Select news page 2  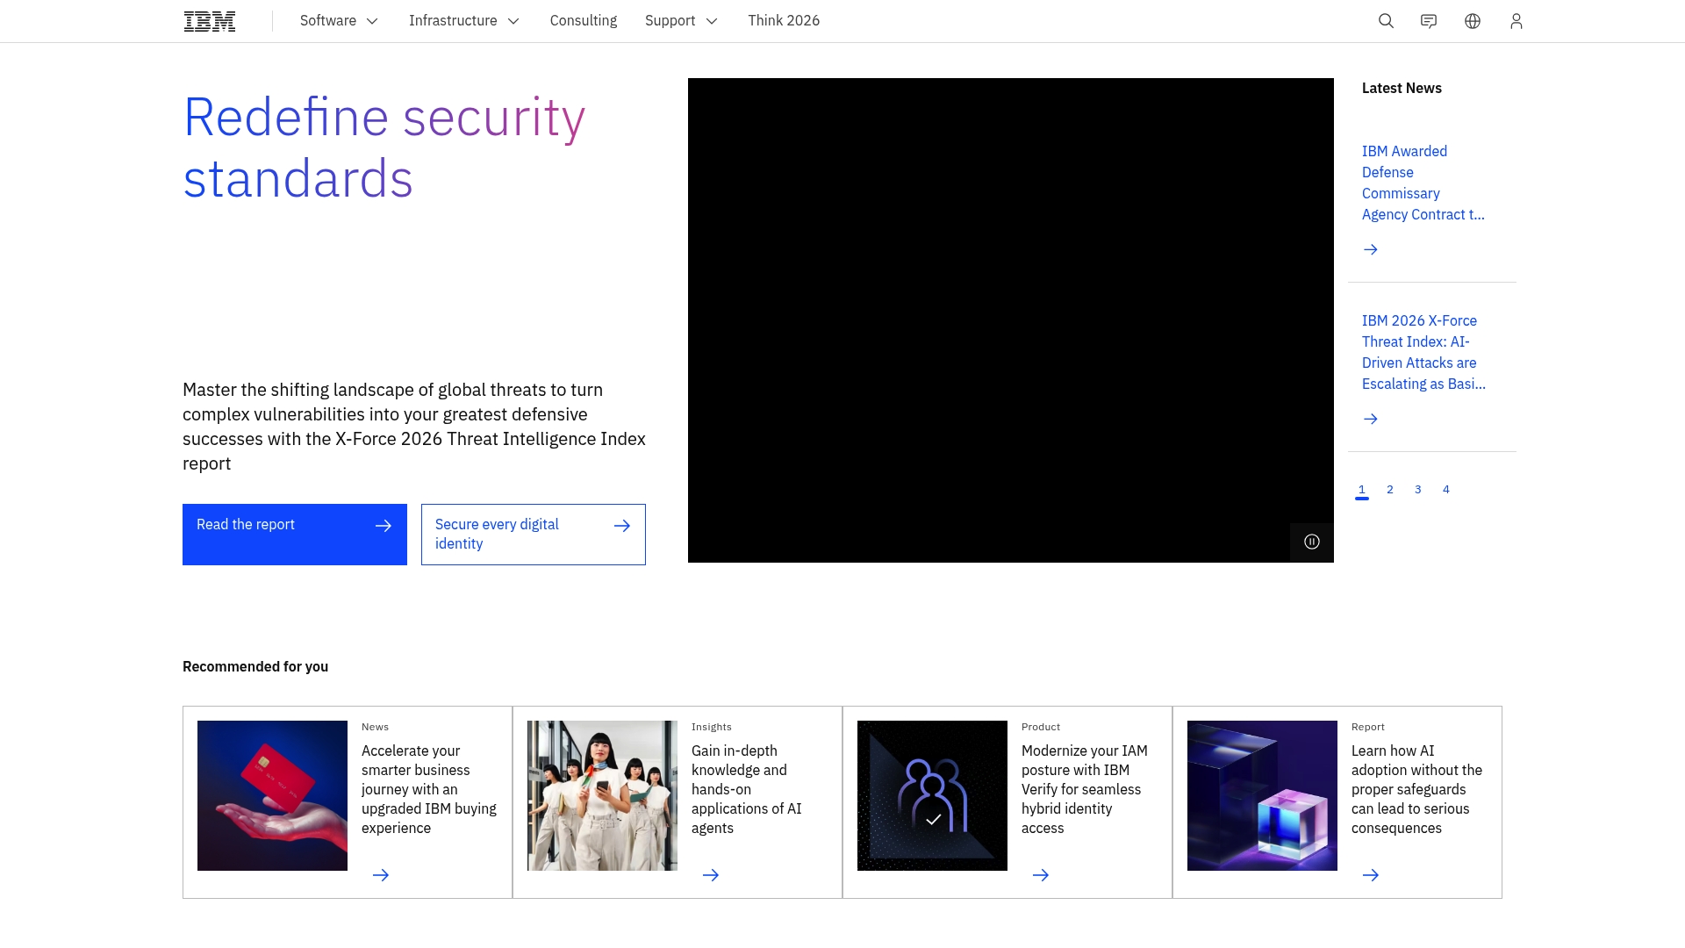click(1390, 490)
